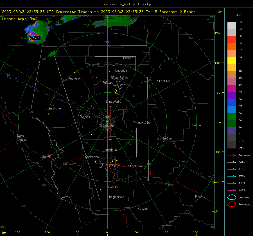The image size is (253, 236).
Task: Click the Lacombe city label
Action: point(121,70)
